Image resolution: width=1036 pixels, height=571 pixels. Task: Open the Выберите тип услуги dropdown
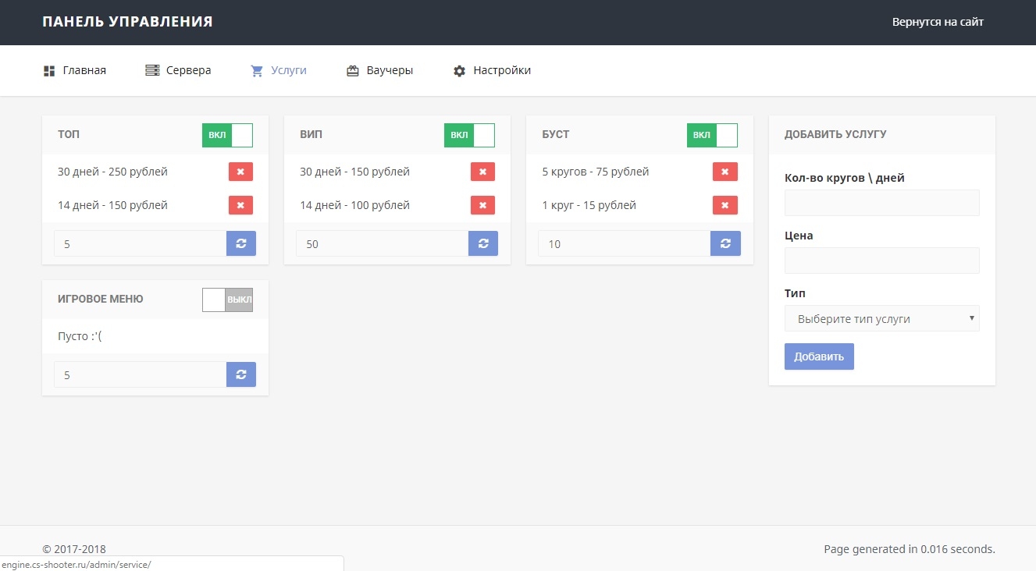click(881, 318)
